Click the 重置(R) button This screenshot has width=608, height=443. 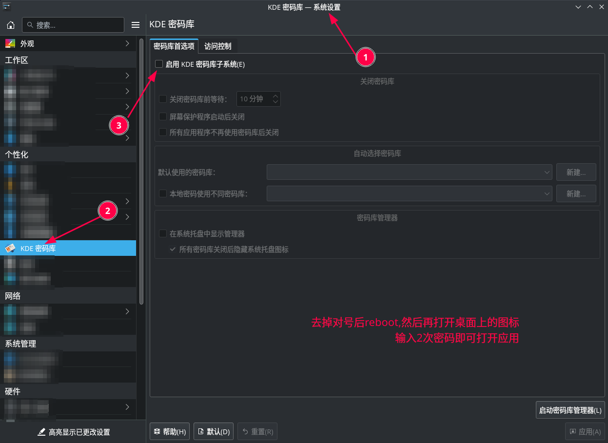257,431
